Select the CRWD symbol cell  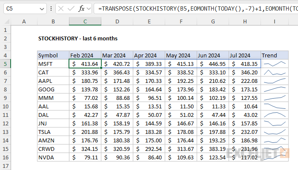[x=53, y=149]
